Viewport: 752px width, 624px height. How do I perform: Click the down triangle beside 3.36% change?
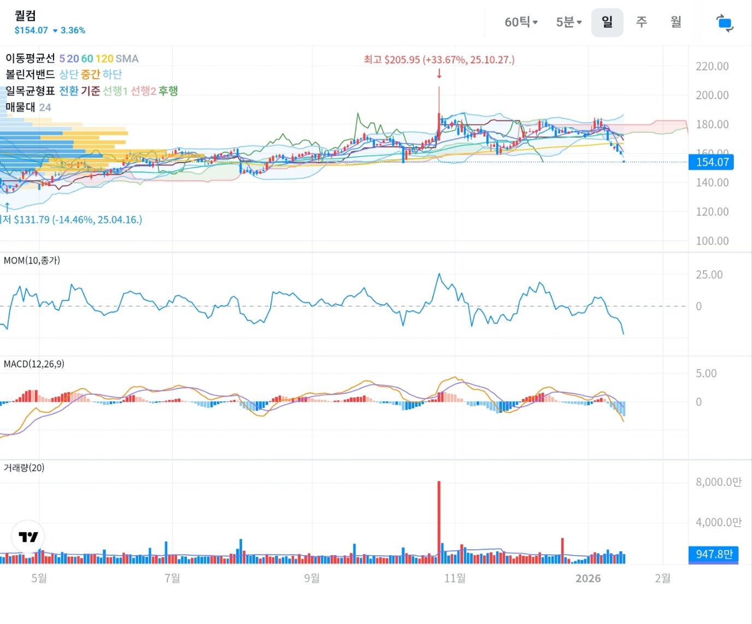[55, 31]
